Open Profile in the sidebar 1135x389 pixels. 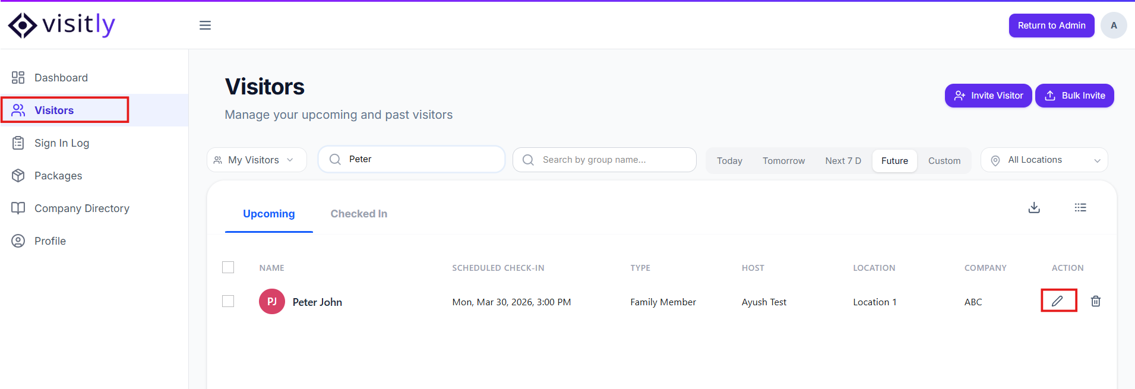94,241
